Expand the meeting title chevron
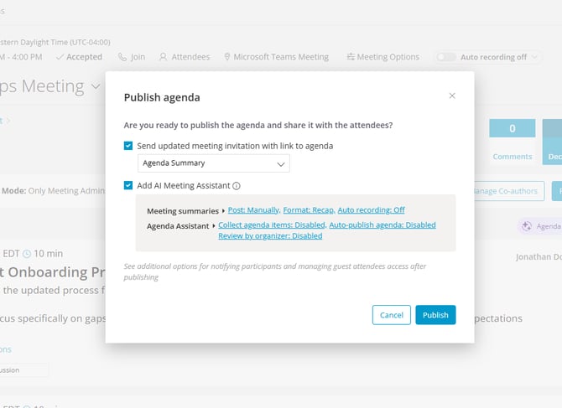562x408 pixels. pos(96,86)
